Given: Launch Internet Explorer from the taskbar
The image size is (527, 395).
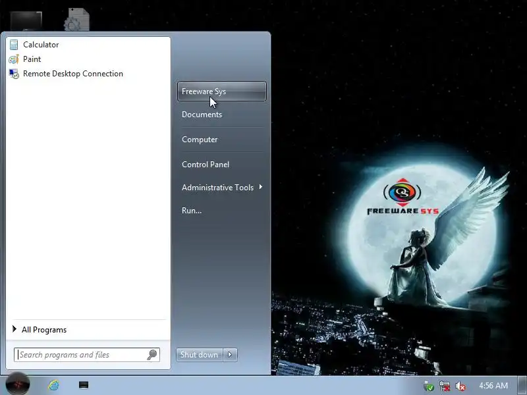Looking at the screenshot, I should pyautogui.click(x=53, y=385).
